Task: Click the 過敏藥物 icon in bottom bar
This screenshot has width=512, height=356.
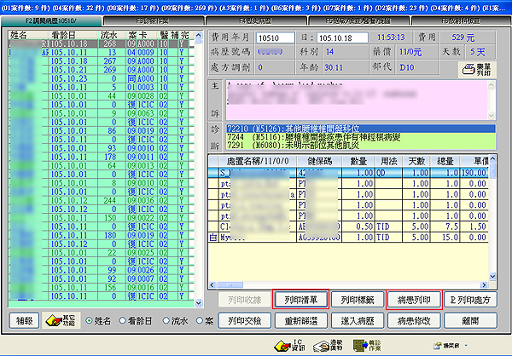Action: pos(323,343)
